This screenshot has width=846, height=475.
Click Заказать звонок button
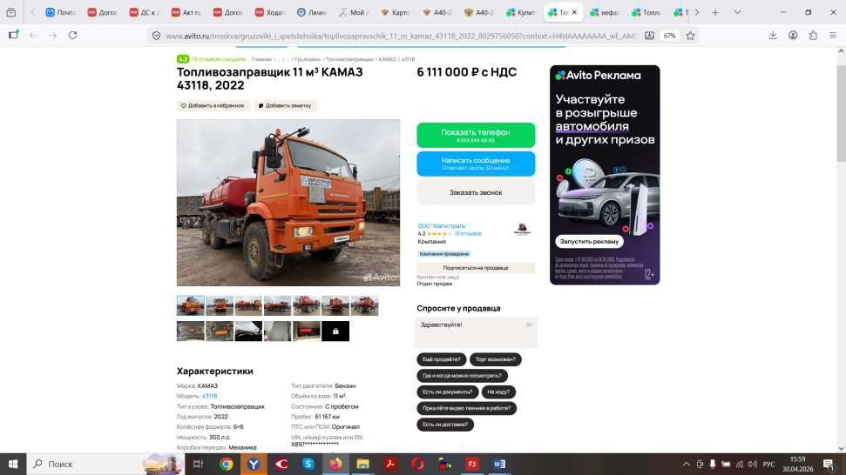click(x=476, y=192)
